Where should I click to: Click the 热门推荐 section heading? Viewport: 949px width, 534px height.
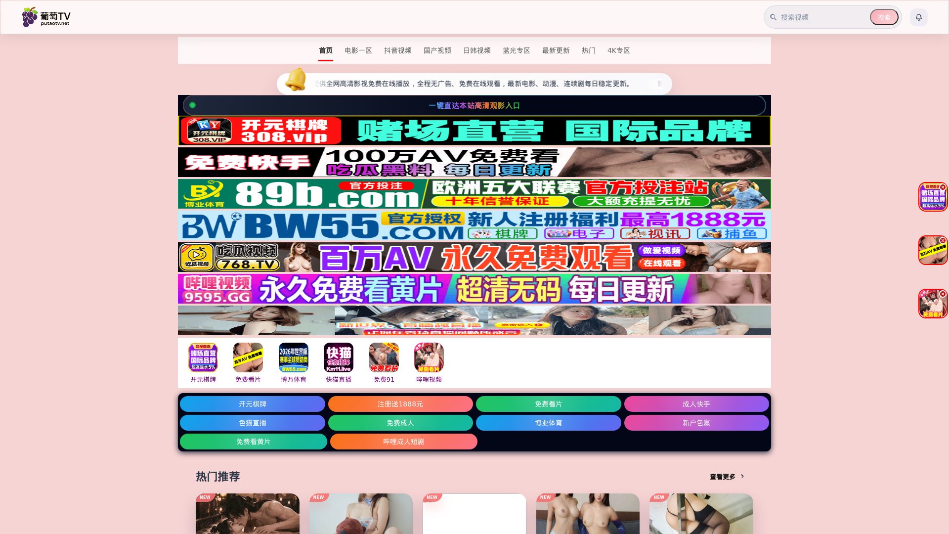pos(218,477)
